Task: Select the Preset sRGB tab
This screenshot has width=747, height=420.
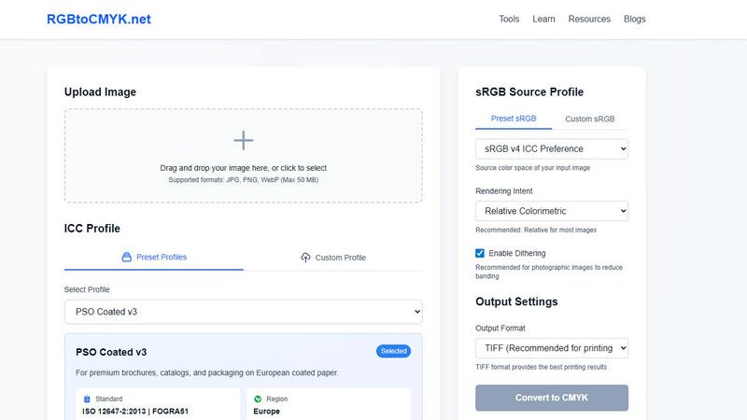Action: point(514,119)
